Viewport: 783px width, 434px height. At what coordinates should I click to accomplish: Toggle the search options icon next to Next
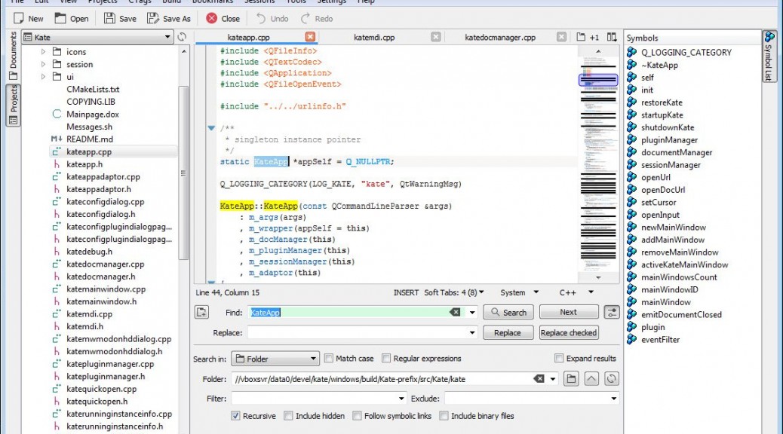point(612,312)
